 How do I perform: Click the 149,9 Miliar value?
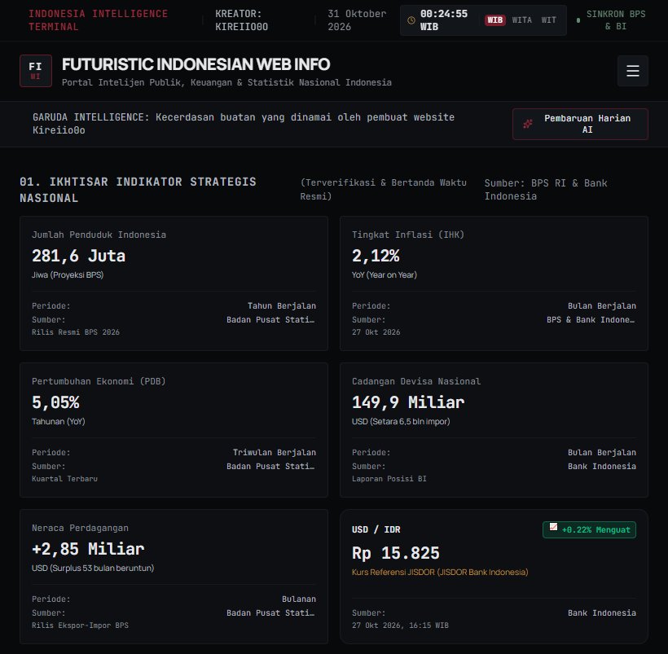click(x=408, y=402)
